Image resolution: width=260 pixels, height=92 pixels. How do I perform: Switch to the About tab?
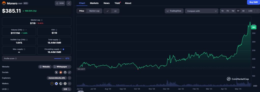click(x=128, y=3)
